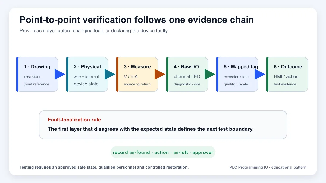Select the 4 · Raw I/O step card
Image resolution: width=326 pixels, height=183 pixels.
tap(187, 74)
